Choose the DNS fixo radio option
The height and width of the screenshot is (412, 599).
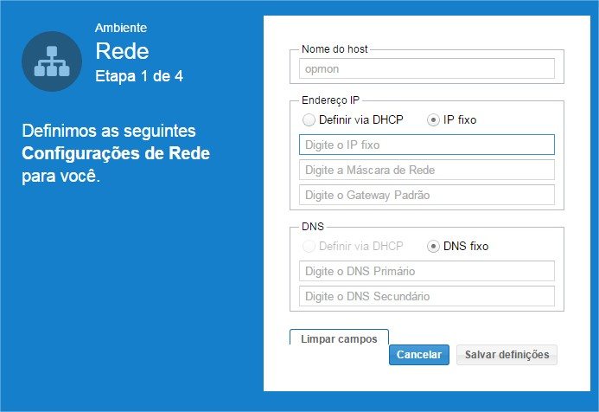[x=433, y=247]
